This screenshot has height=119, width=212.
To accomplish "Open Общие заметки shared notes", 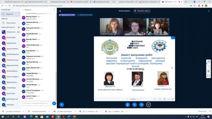I will pyautogui.click(x=10, y=23).
